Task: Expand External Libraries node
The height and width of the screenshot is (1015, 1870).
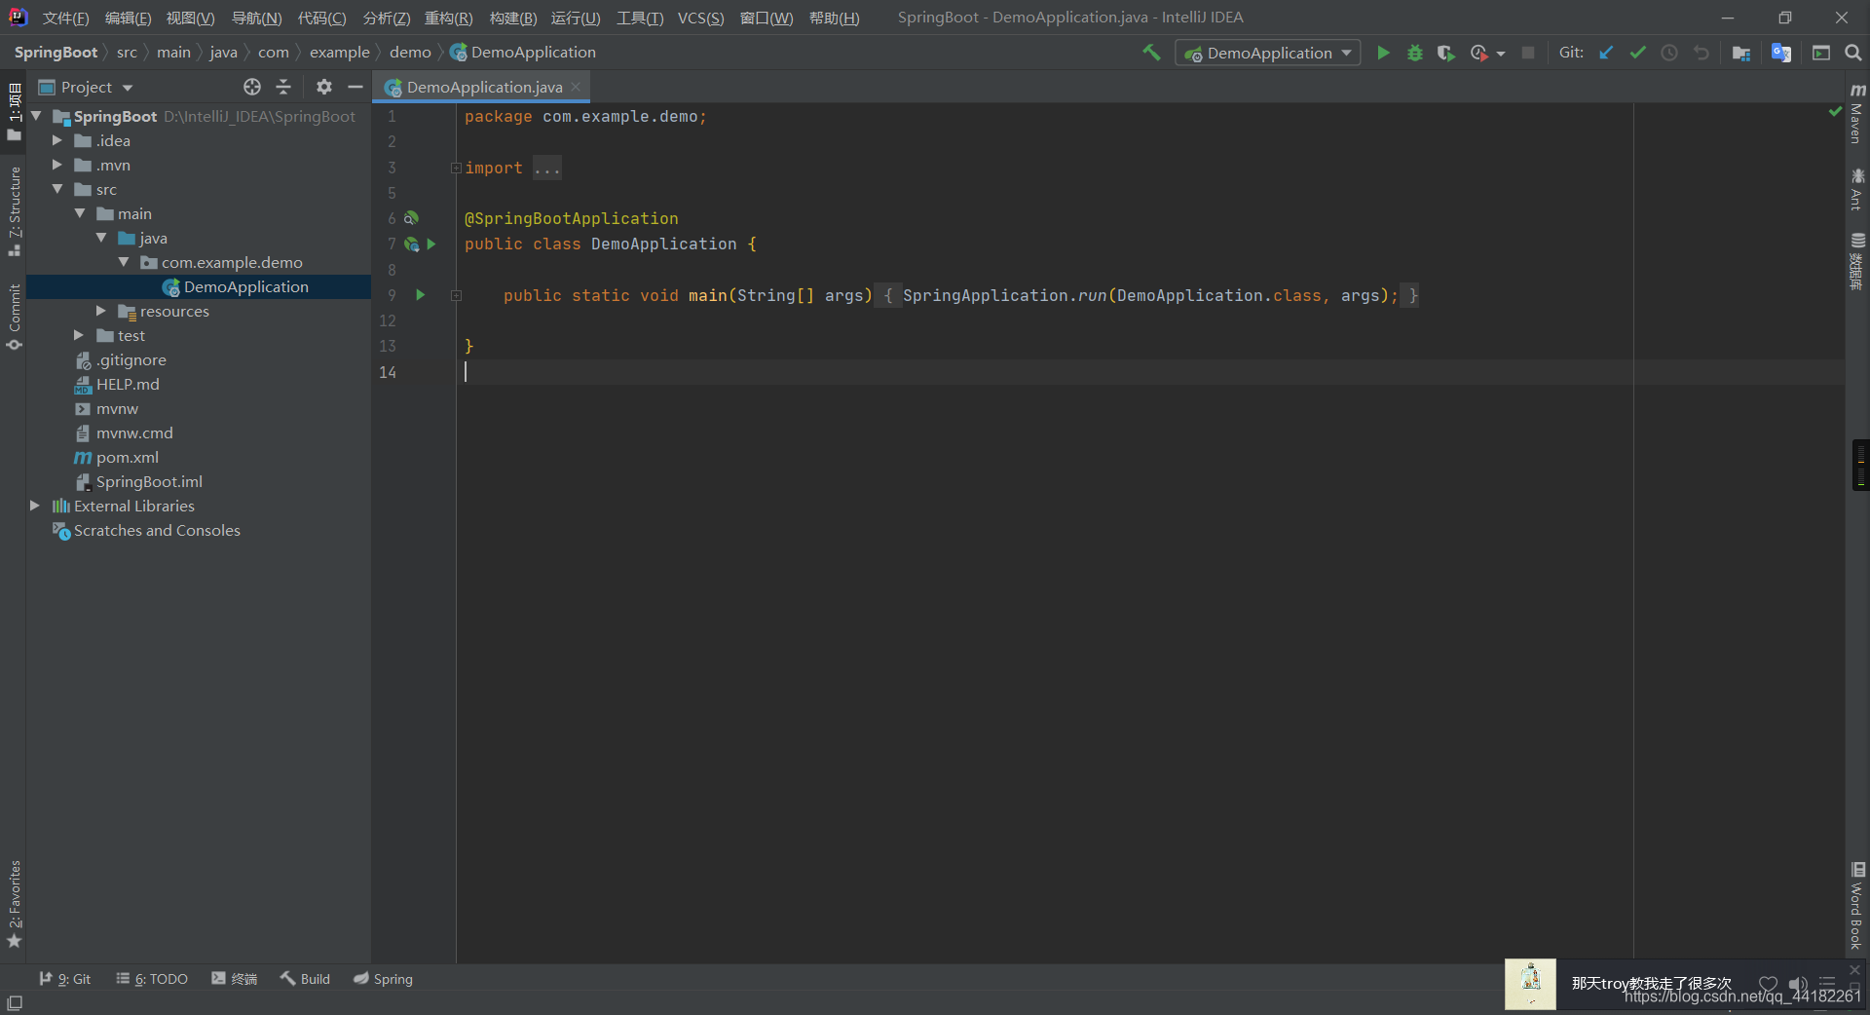Action: pos(35,506)
